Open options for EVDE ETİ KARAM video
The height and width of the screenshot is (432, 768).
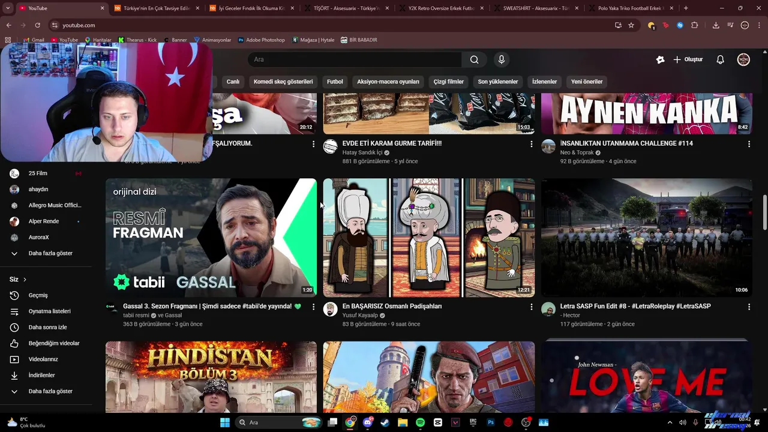(531, 144)
